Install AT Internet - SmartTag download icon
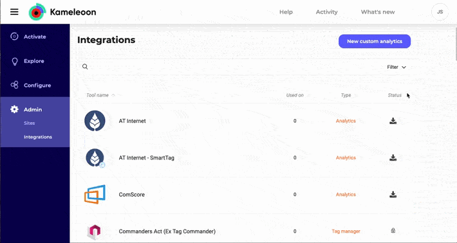457x243 pixels. (393, 157)
